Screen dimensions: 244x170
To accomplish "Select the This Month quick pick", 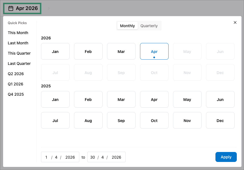I will pyautogui.click(x=18, y=33).
